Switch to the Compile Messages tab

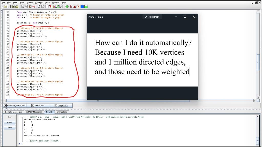tap(13, 112)
